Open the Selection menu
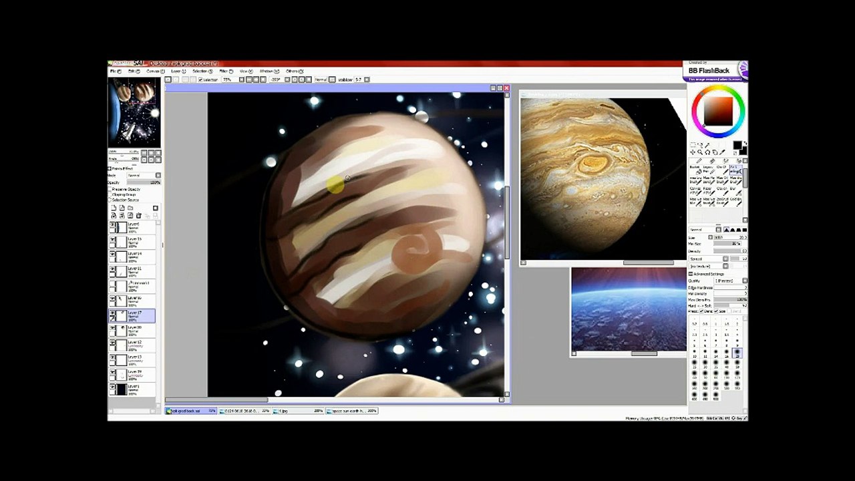Viewport: 855px width, 481px height. tap(202, 71)
